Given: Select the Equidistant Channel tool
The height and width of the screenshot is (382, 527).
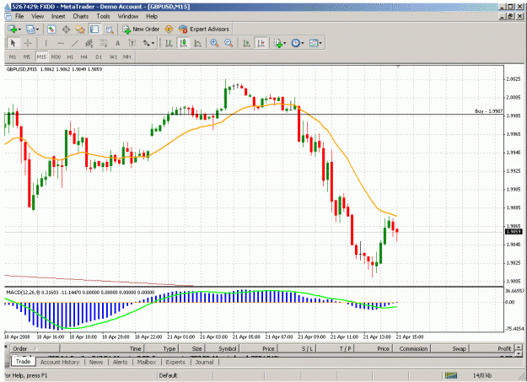Looking at the screenshot, I should [x=89, y=43].
